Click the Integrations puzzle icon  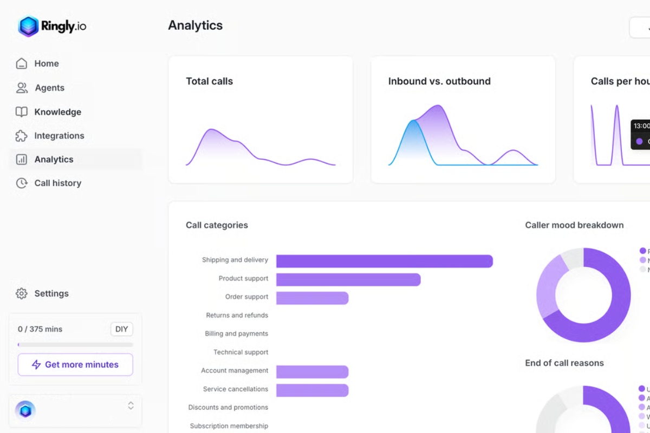[22, 136]
